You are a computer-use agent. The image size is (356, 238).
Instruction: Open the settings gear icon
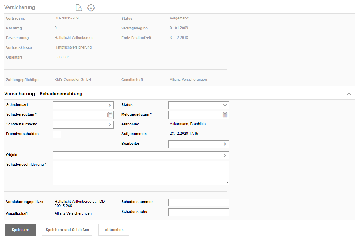91,8
